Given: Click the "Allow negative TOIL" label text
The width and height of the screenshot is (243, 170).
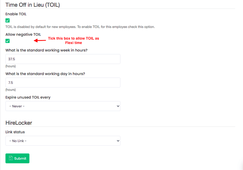Looking at the screenshot, I should (x=23, y=34).
